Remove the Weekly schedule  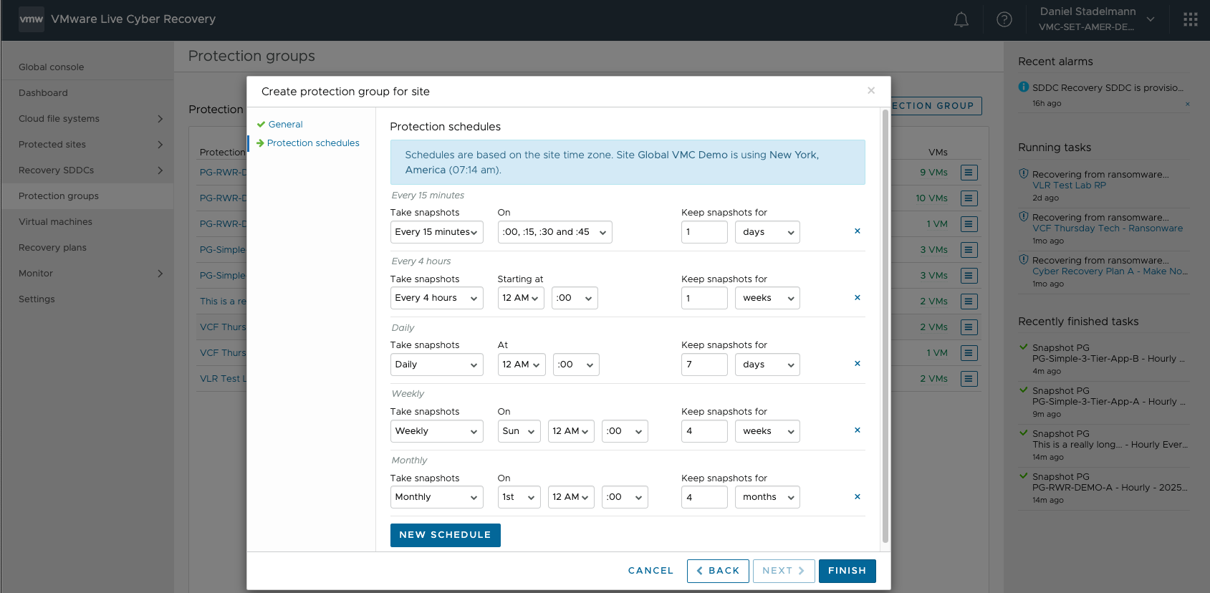click(858, 430)
